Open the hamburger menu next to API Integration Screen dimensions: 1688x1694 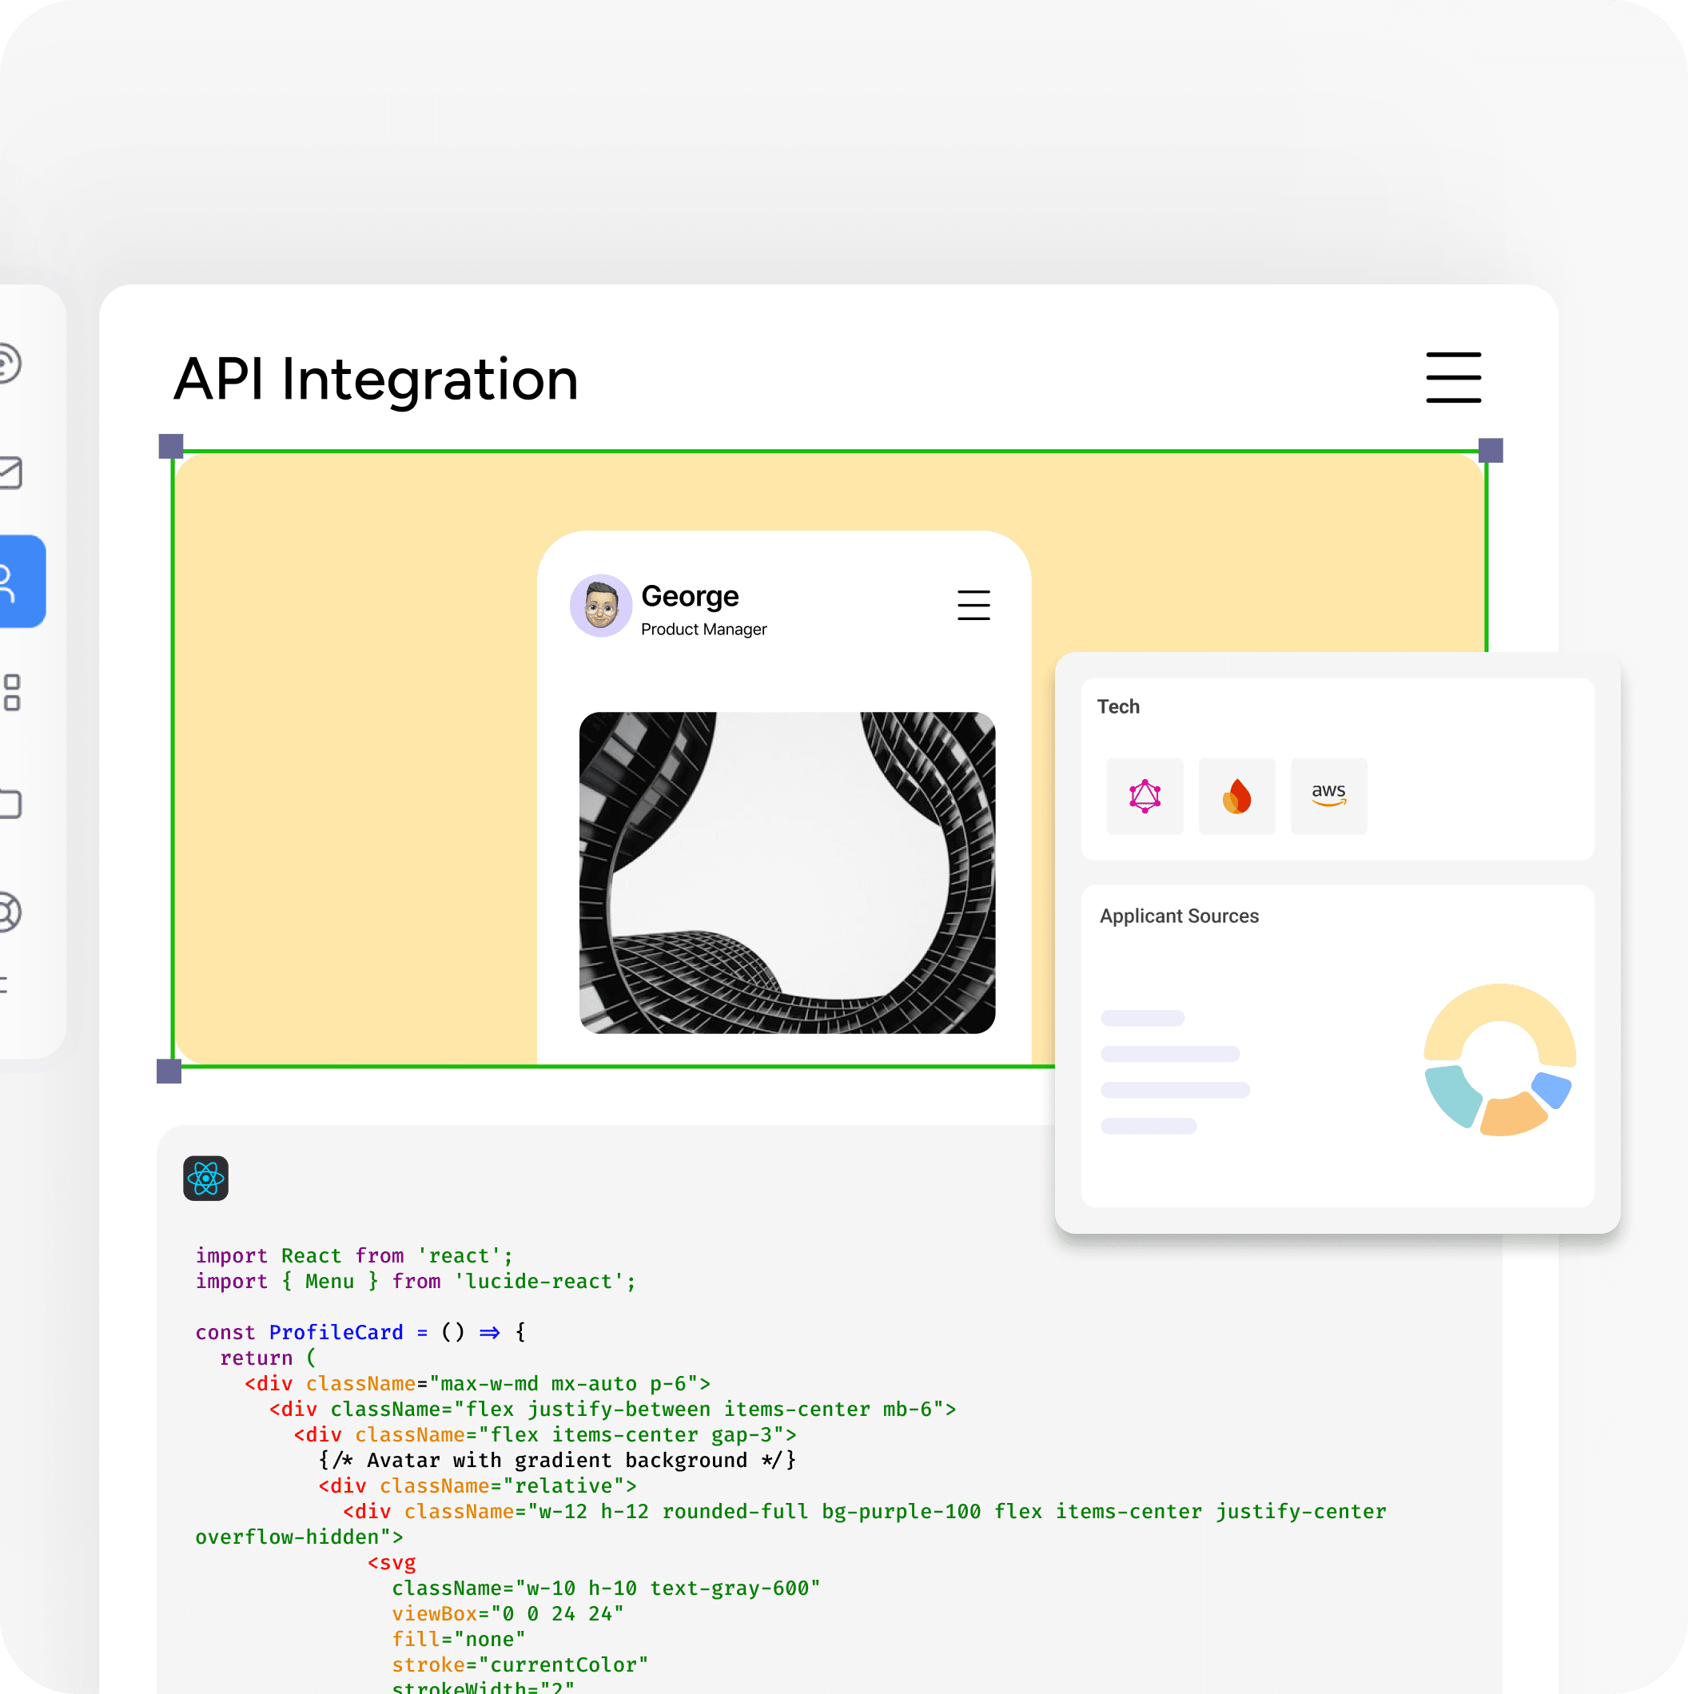click(x=1453, y=378)
